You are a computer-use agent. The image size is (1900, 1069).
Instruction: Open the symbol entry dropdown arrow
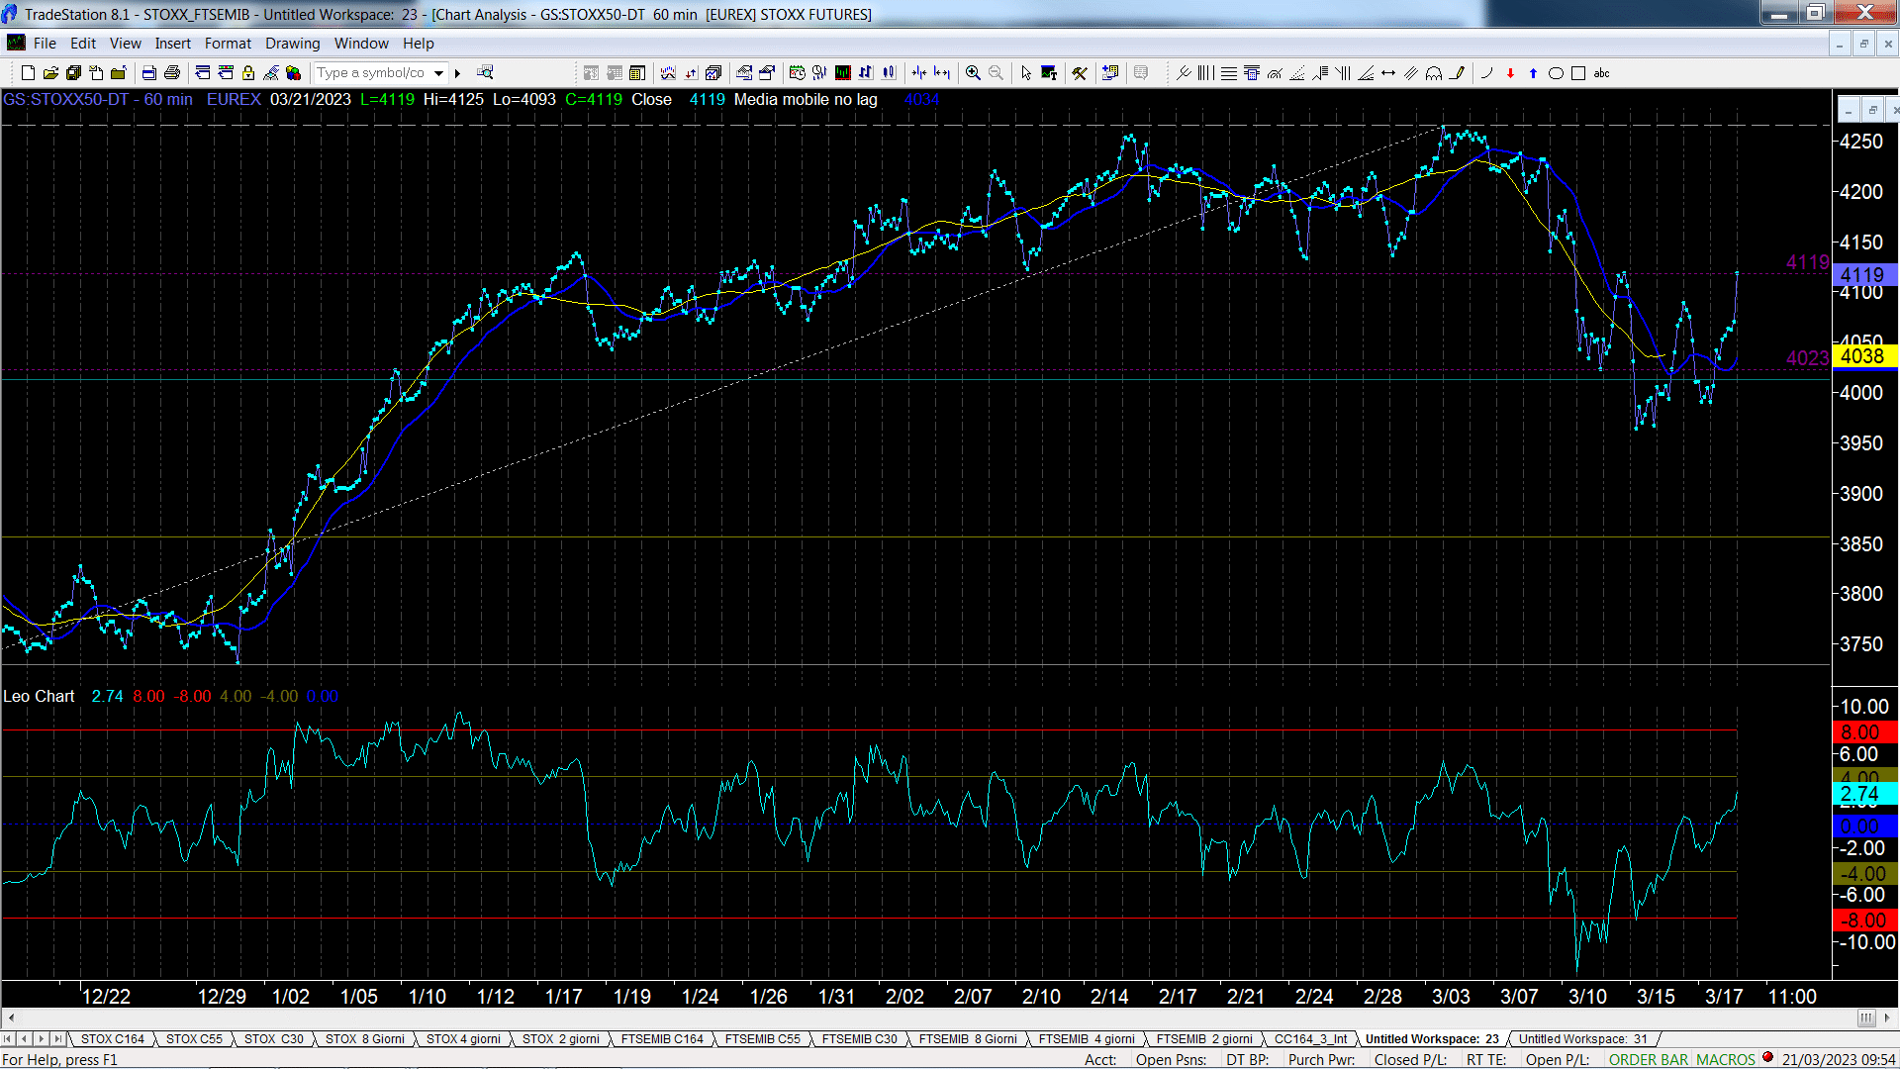pos(439,73)
